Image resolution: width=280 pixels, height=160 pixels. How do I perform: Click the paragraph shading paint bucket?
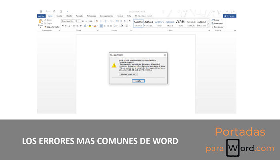(x=122, y=26)
